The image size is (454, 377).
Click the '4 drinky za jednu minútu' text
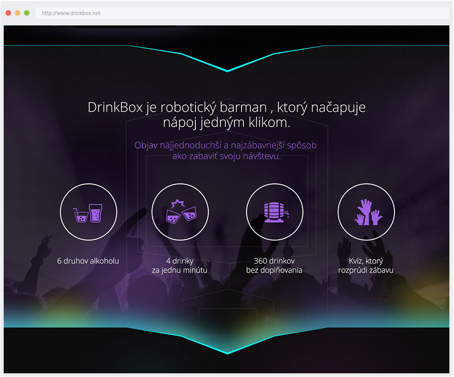[x=180, y=266]
